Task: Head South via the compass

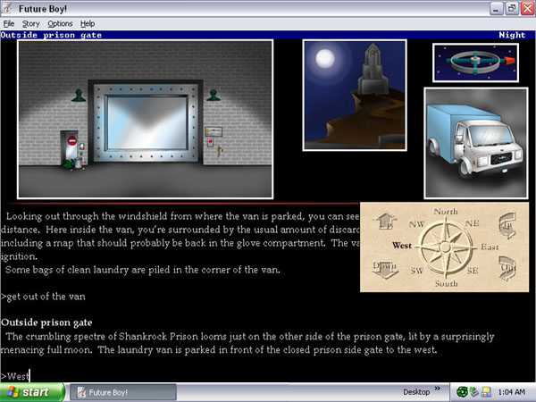Action: pyautogui.click(x=445, y=284)
